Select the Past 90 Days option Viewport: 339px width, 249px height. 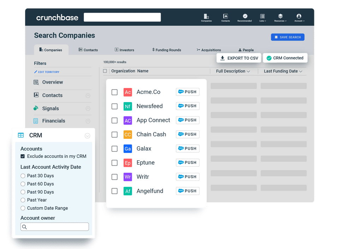point(23,192)
